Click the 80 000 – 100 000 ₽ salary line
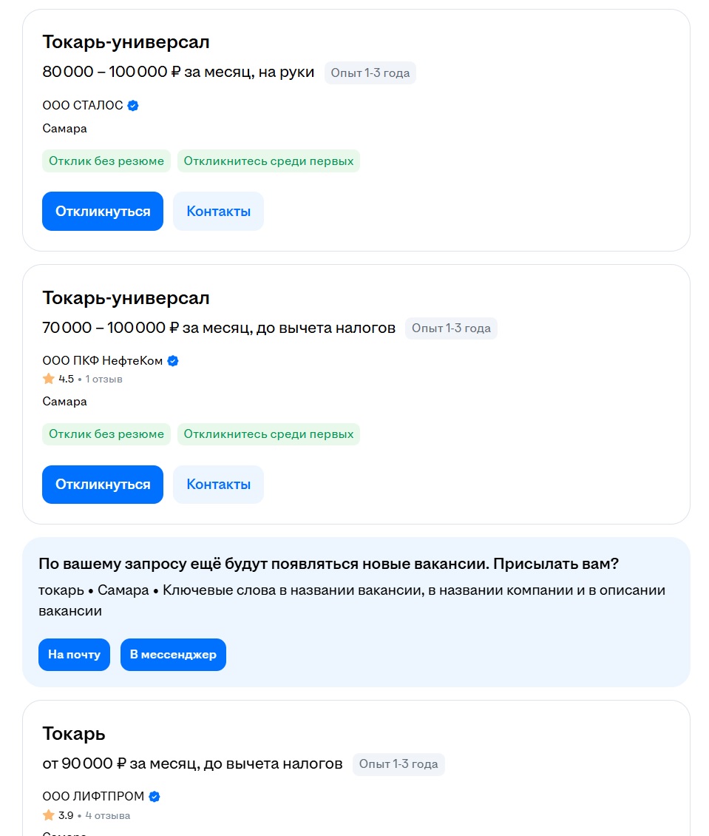The width and height of the screenshot is (709, 836). tap(178, 73)
